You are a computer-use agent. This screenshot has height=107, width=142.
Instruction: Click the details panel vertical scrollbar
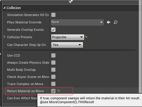140,47
